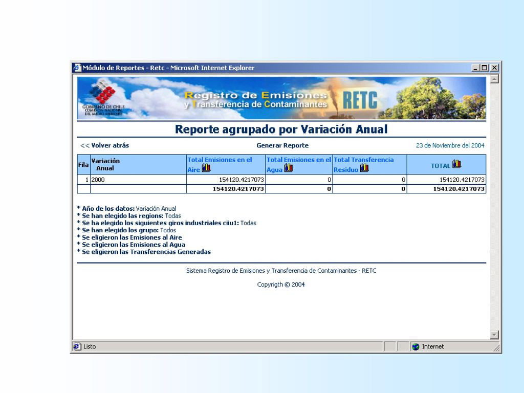The image size is (524, 393).
Task: Click the window title bar text
Action: [168, 68]
